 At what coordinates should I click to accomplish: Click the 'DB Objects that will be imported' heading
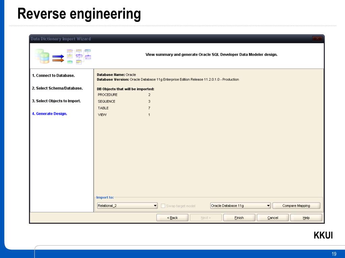[x=125, y=89]
